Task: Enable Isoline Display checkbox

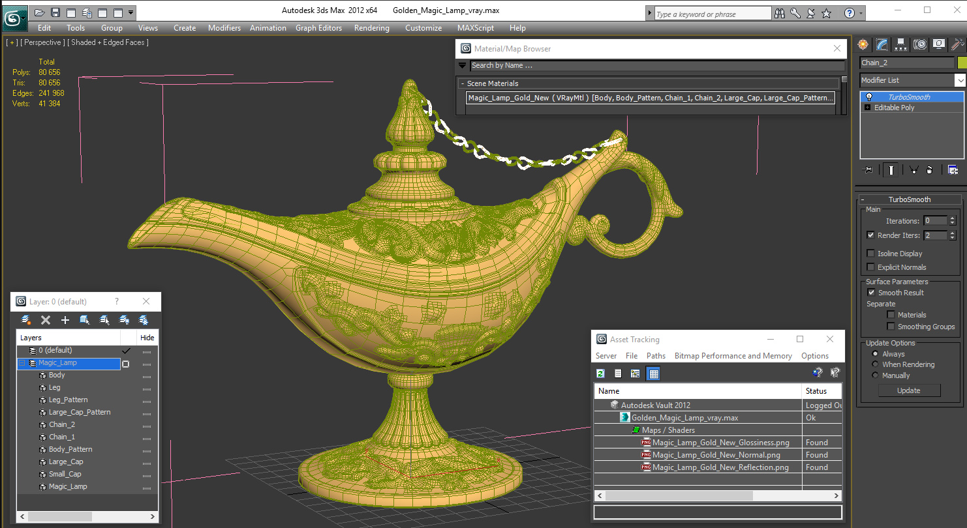Action: (x=870, y=254)
